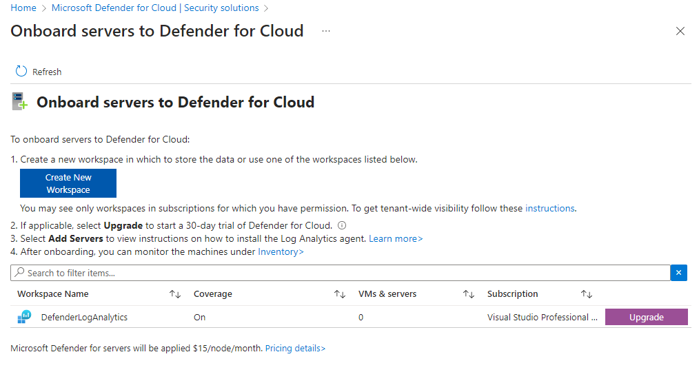The image size is (699, 372).
Task: Sort table by Coverage column arrows
Action: pos(340,294)
